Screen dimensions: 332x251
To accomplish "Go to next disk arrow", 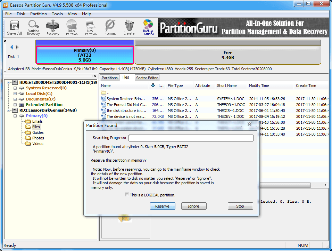I will (x=17, y=47).
